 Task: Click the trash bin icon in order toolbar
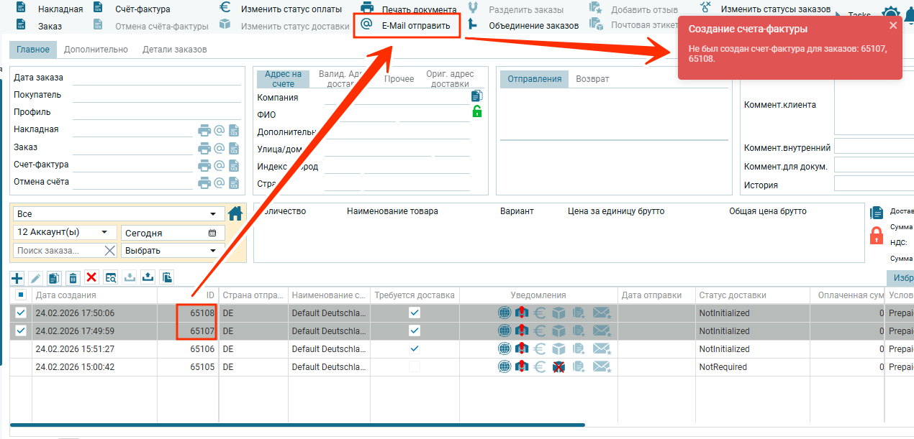(73, 277)
